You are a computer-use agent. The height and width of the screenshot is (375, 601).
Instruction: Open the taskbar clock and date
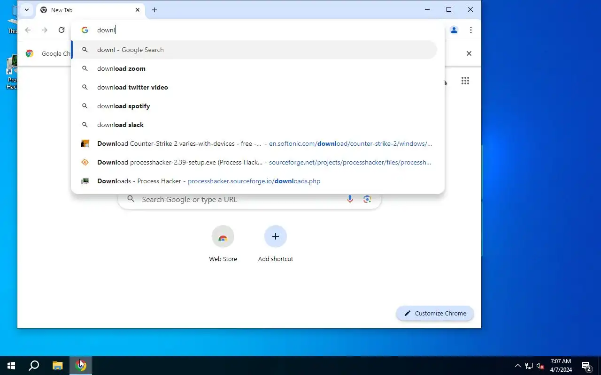561,366
